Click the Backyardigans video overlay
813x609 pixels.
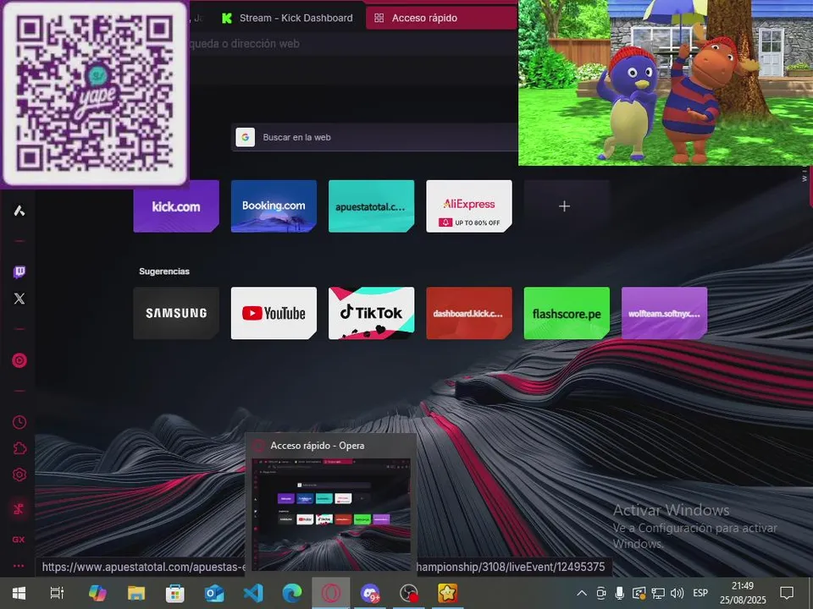666,83
